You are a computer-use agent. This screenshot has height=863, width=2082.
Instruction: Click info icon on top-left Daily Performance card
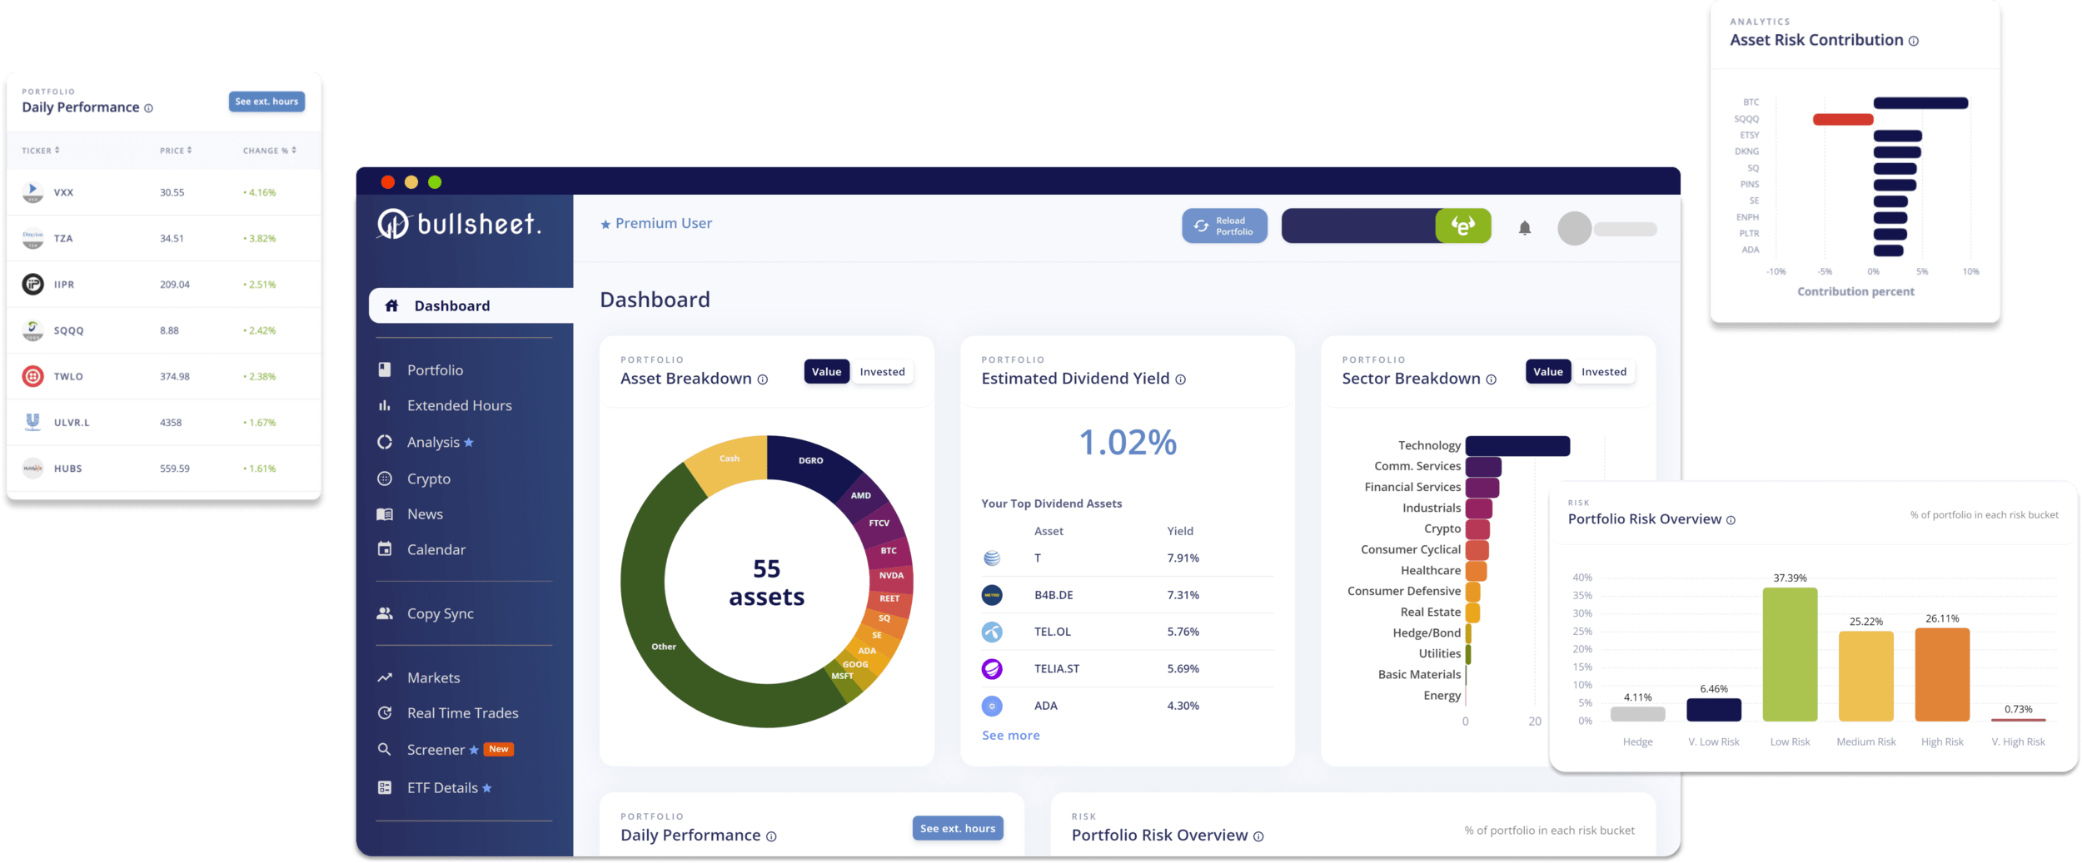coord(148,108)
